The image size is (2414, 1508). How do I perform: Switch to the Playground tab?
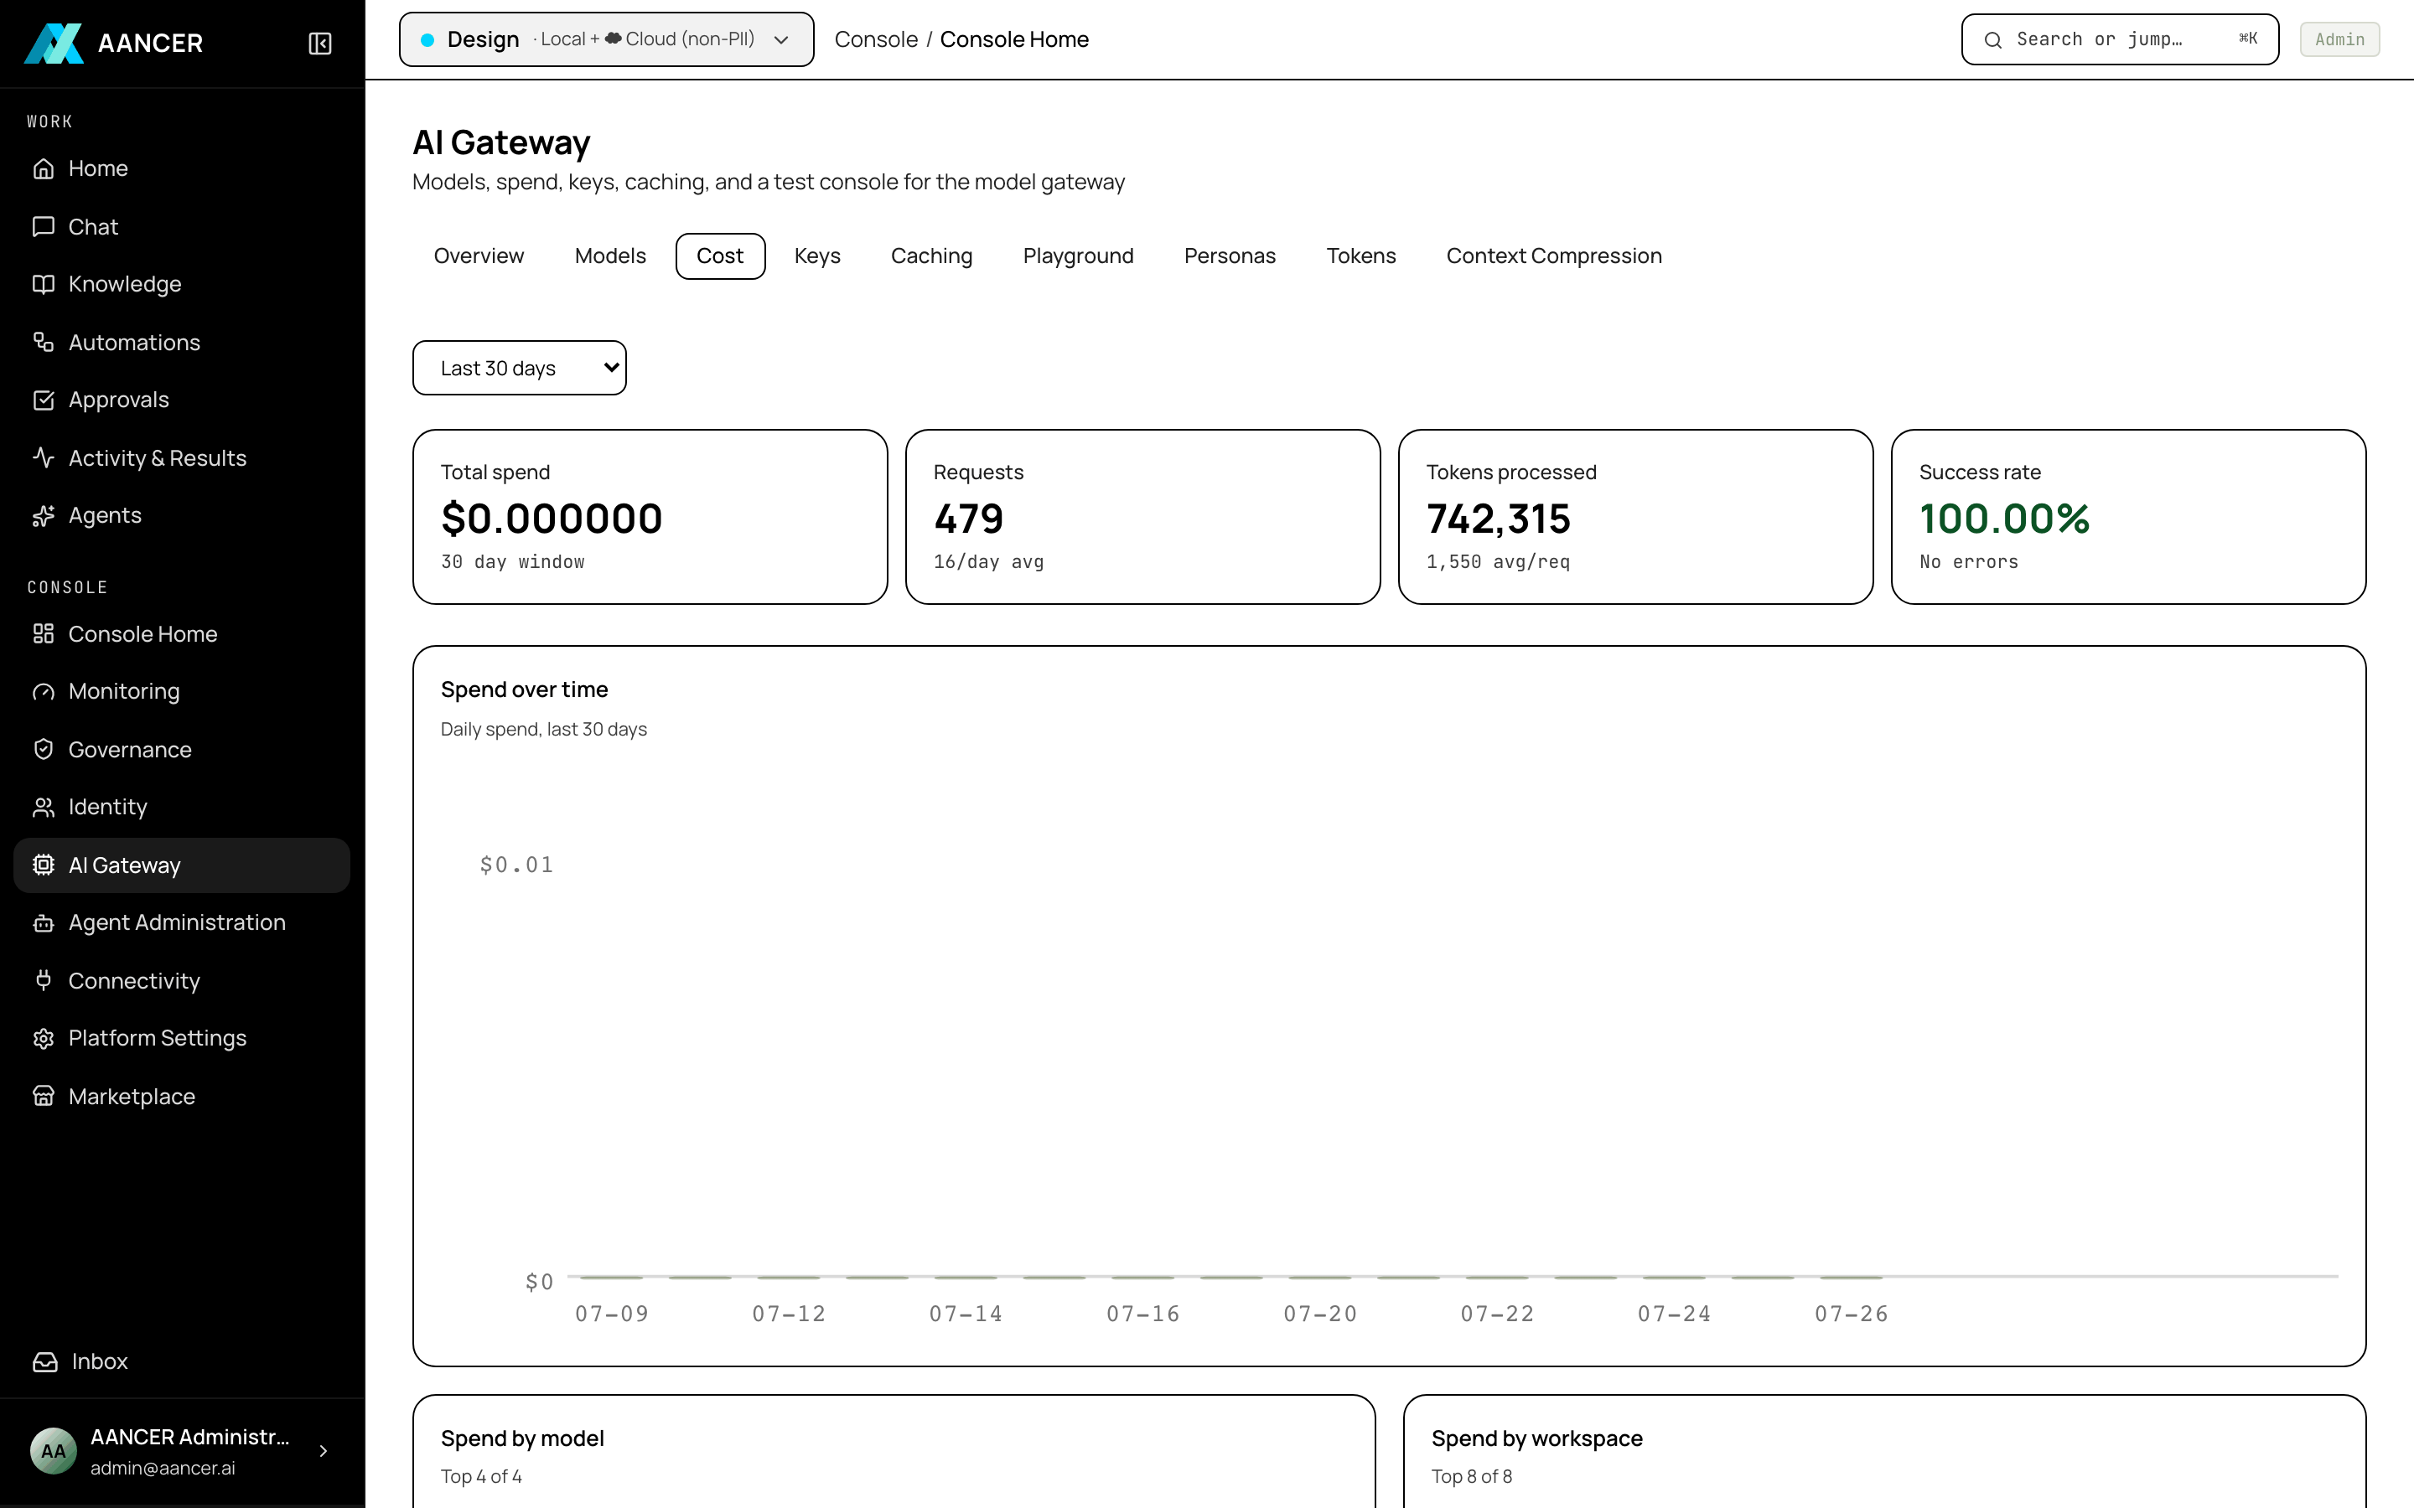click(x=1078, y=256)
